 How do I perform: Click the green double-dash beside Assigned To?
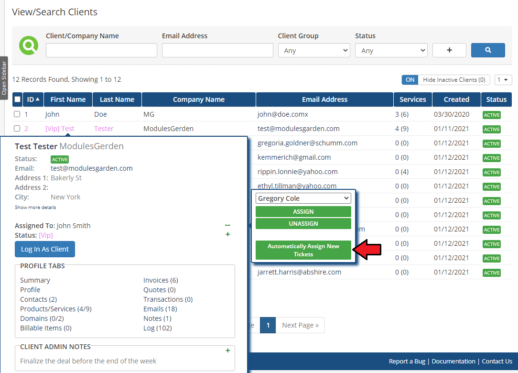coord(227,225)
